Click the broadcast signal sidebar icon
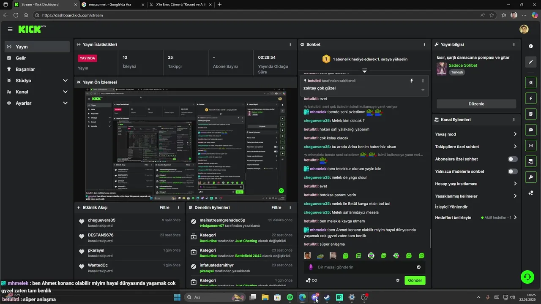The height and width of the screenshot is (304, 541). (531, 146)
